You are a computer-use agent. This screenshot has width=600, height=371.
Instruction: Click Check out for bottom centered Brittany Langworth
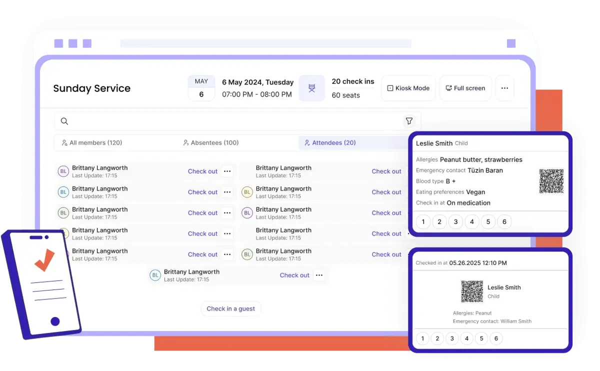click(294, 275)
